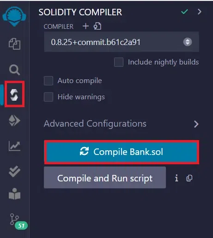Open the double checkmark unit testing icon
The image size is (213, 238).
14,171
